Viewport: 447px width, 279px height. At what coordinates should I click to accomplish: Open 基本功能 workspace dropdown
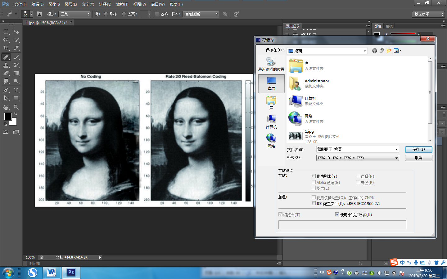(x=428, y=14)
